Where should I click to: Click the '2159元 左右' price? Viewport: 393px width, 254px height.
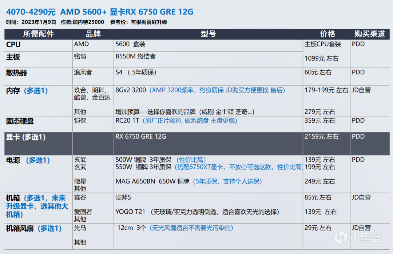pos(321,136)
